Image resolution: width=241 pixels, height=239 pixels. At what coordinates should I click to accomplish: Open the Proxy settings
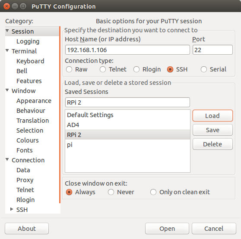click(25, 180)
